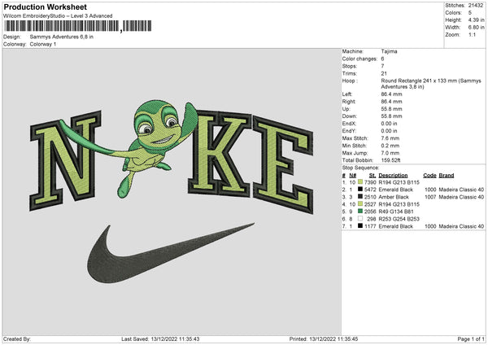Screen dimensions: 488x345
Task: Click the barcode under the worksheet title
Action: click(x=78, y=26)
